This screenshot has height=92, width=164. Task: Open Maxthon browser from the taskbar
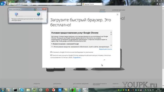coord(60,90)
